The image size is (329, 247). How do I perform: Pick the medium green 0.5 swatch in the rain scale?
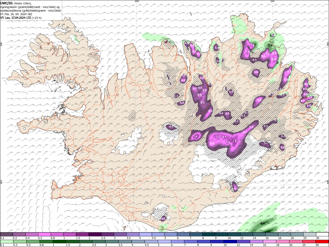33,242
